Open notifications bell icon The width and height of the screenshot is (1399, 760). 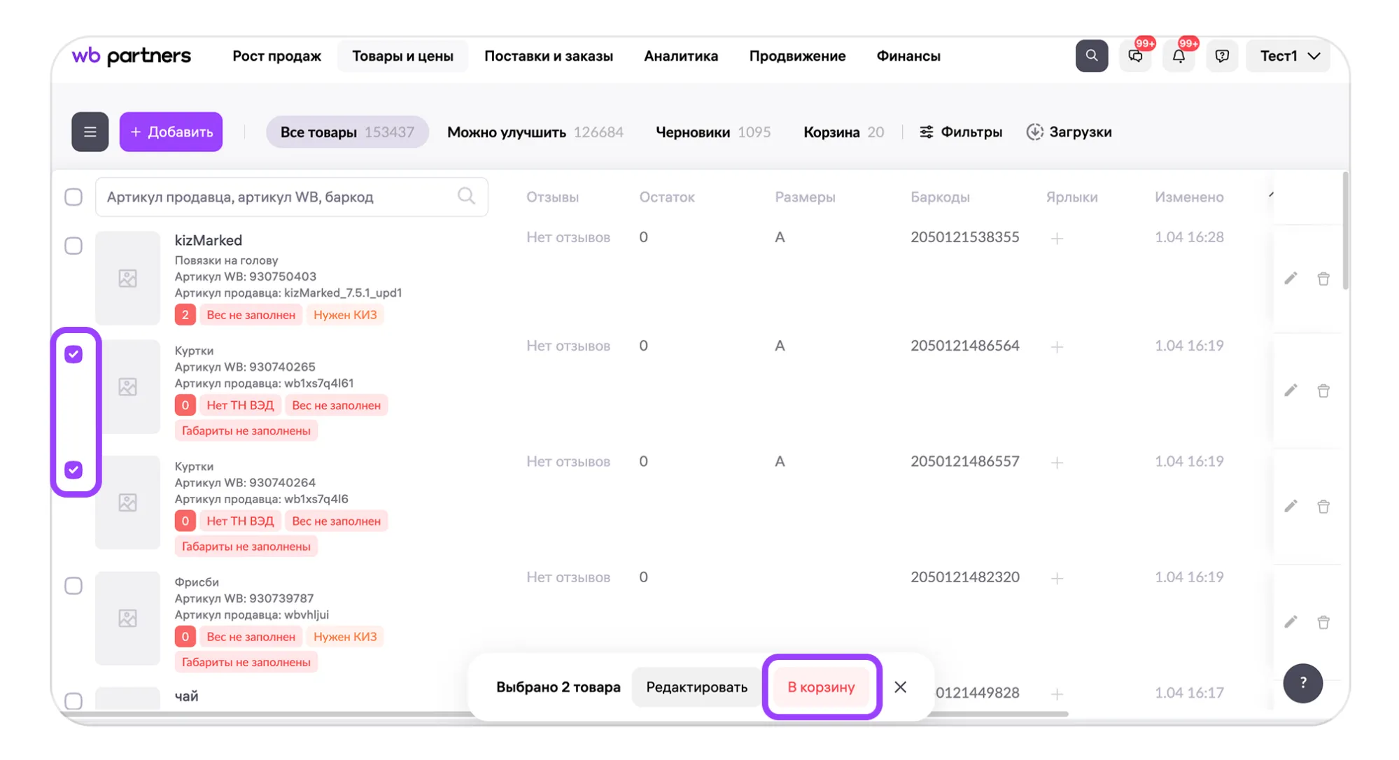point(1179,56)
